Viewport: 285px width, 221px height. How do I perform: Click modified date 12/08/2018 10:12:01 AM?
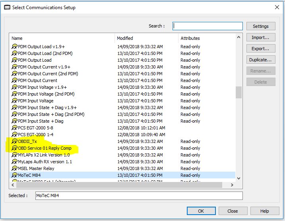(x=141, y=128)
